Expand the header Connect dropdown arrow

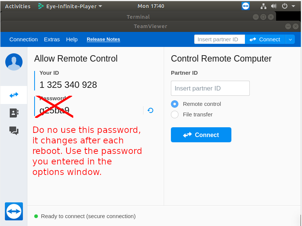[290, 39]
